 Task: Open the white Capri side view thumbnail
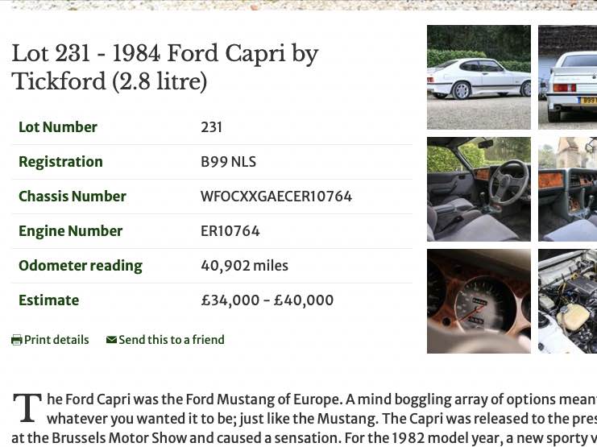tap(479, 77)
